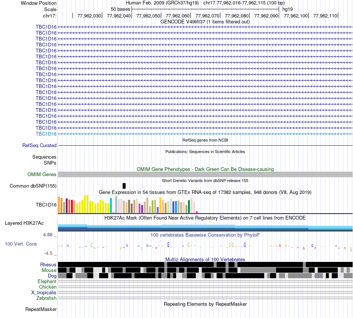Click the 4.88 PhyloP upper value

48,235
